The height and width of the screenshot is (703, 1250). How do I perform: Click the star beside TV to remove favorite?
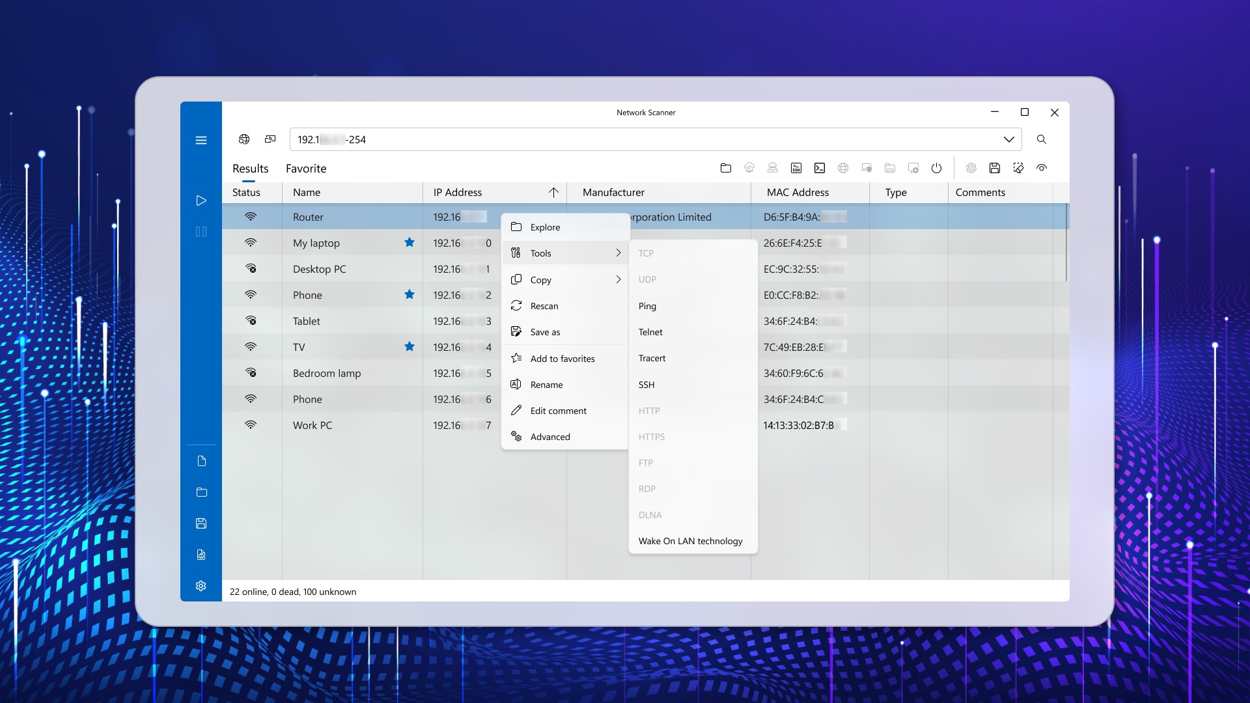(410, 346)
